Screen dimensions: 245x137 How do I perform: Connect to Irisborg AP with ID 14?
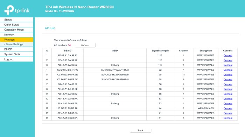(228, 118)
